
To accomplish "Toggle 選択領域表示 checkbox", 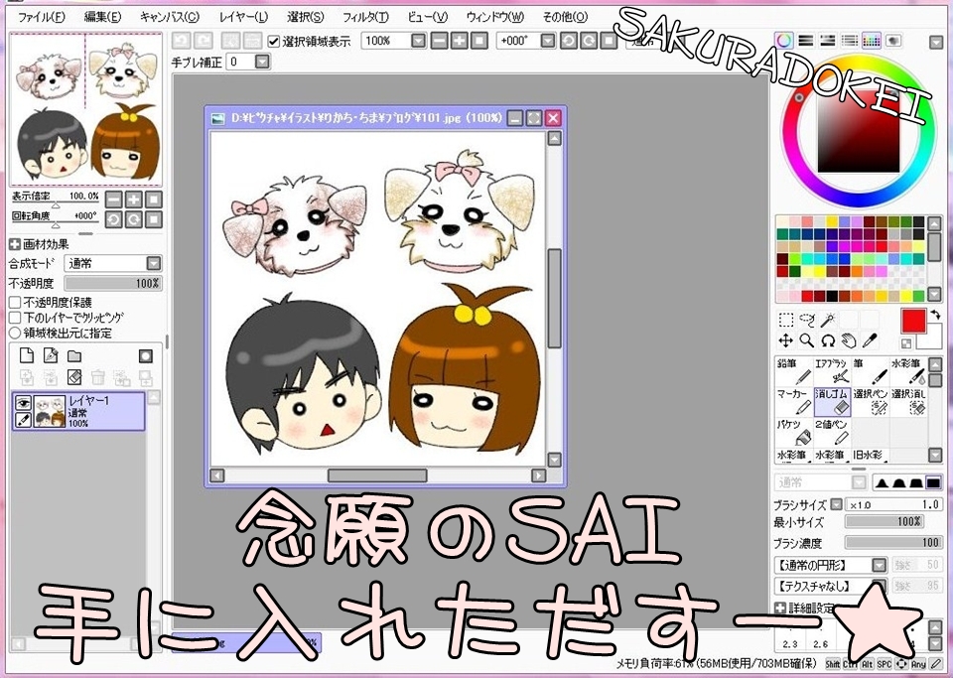I will 274,42.
